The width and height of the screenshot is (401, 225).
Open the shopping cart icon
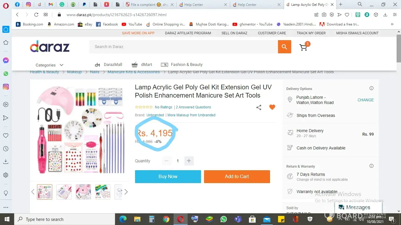[x=303, y=47]
